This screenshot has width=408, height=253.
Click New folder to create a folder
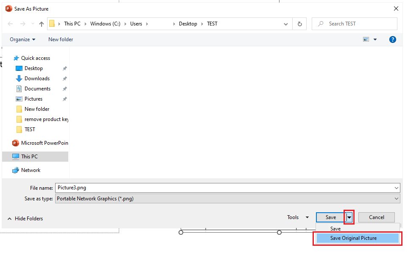pos(60,39)
